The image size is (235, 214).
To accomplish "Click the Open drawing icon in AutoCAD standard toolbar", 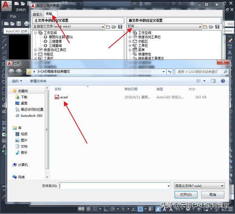I will 12,24.
